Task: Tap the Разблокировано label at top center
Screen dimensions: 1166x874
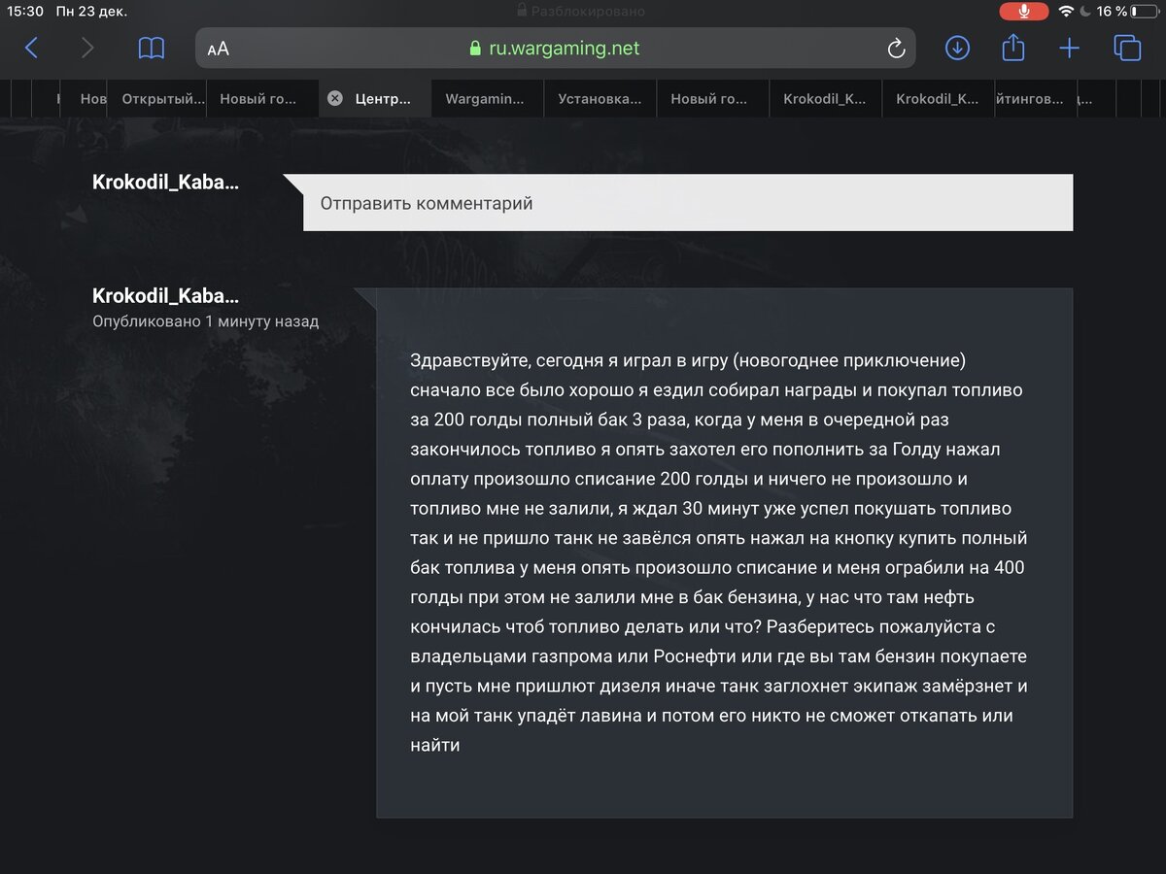Action: (589, 12)
